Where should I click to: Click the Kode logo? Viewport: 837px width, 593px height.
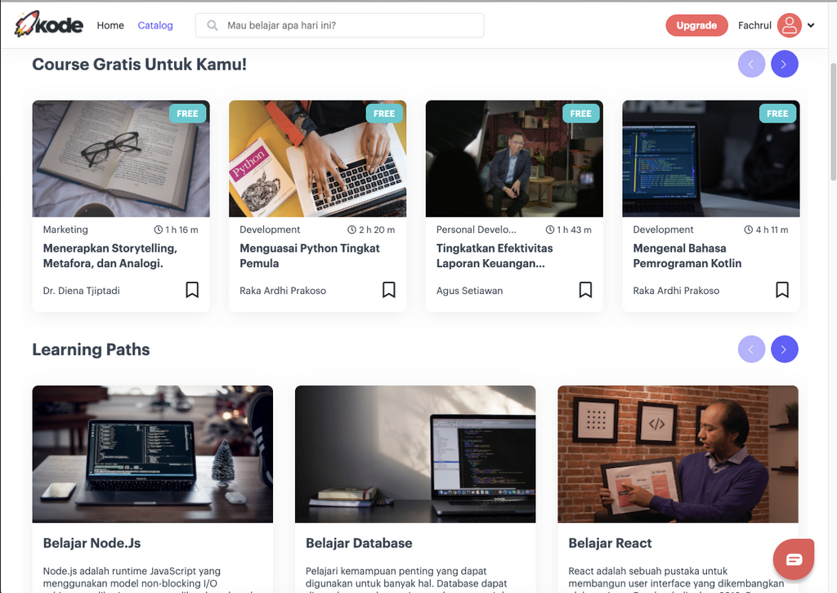click(47, 24)
